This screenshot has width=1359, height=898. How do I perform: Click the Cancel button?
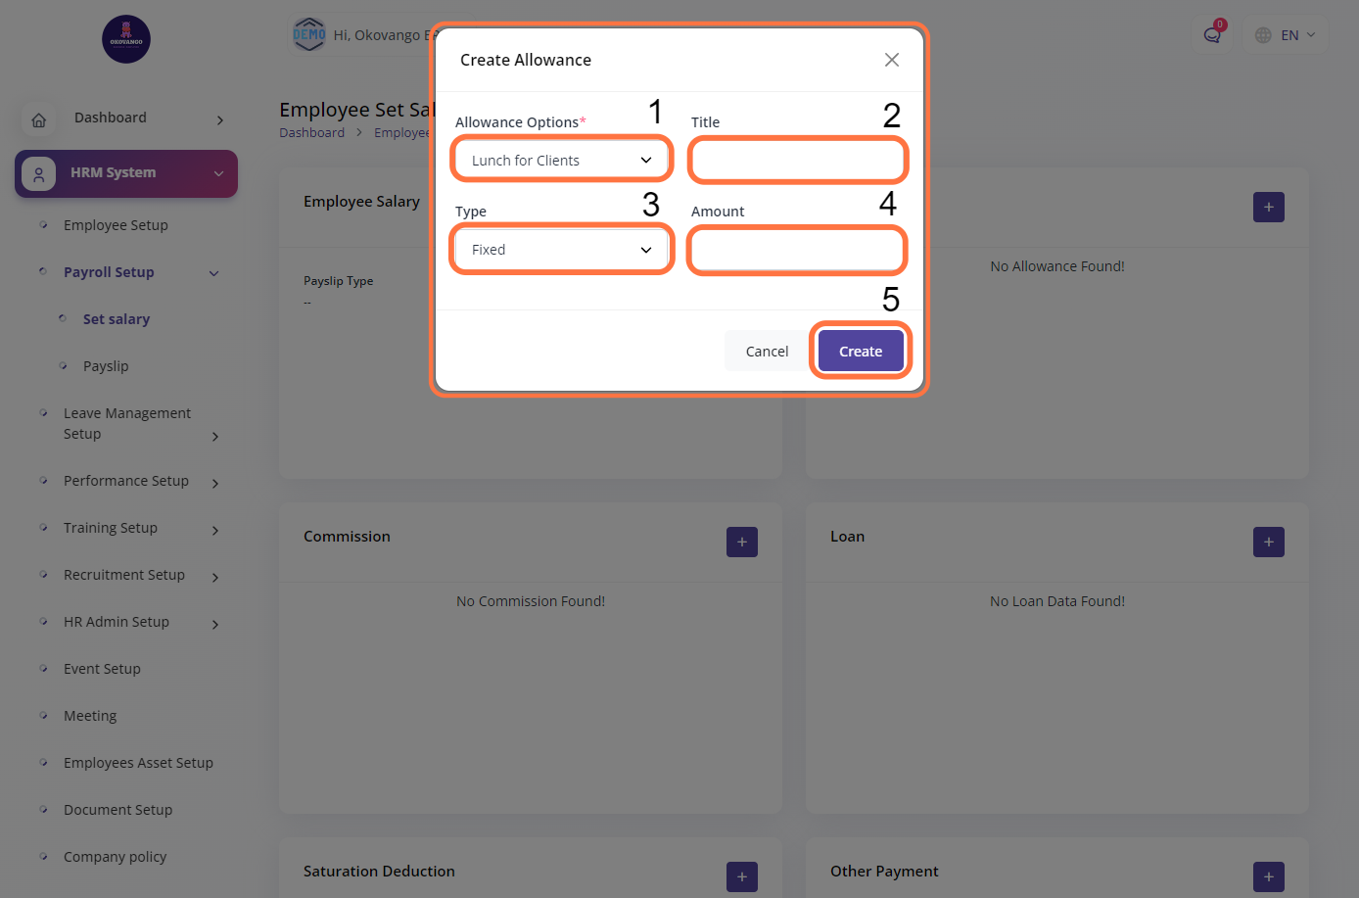click(x=767, y=351)
